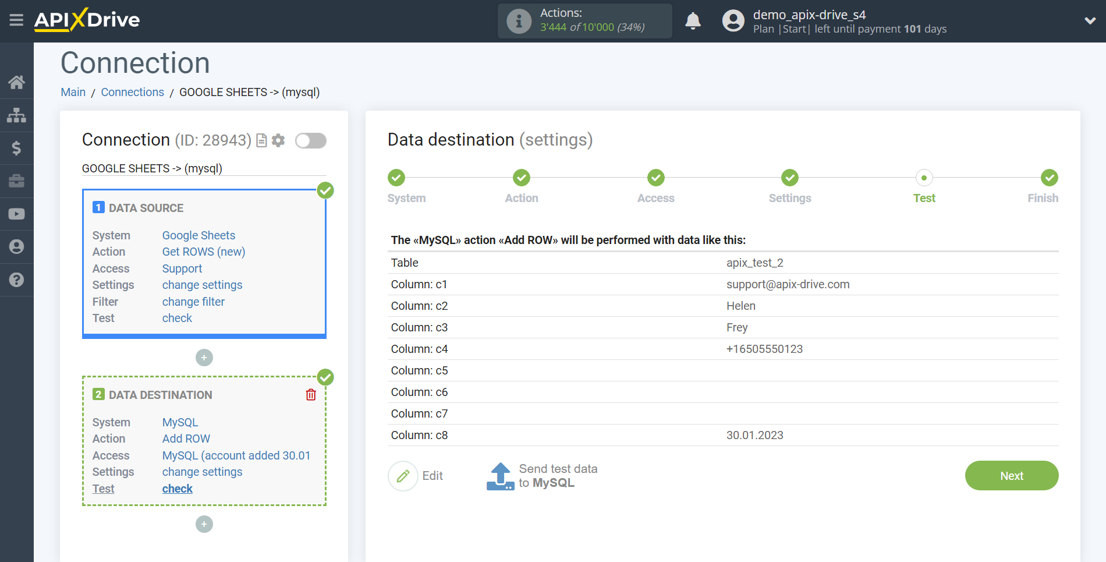The height and width of the screenshot is (562, 1106).
Task: Click Send test data to MySQL
Action: point(558,476)
